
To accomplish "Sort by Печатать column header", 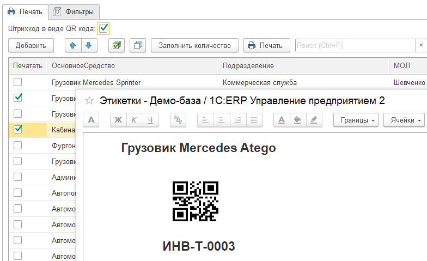I will [28, 65].
